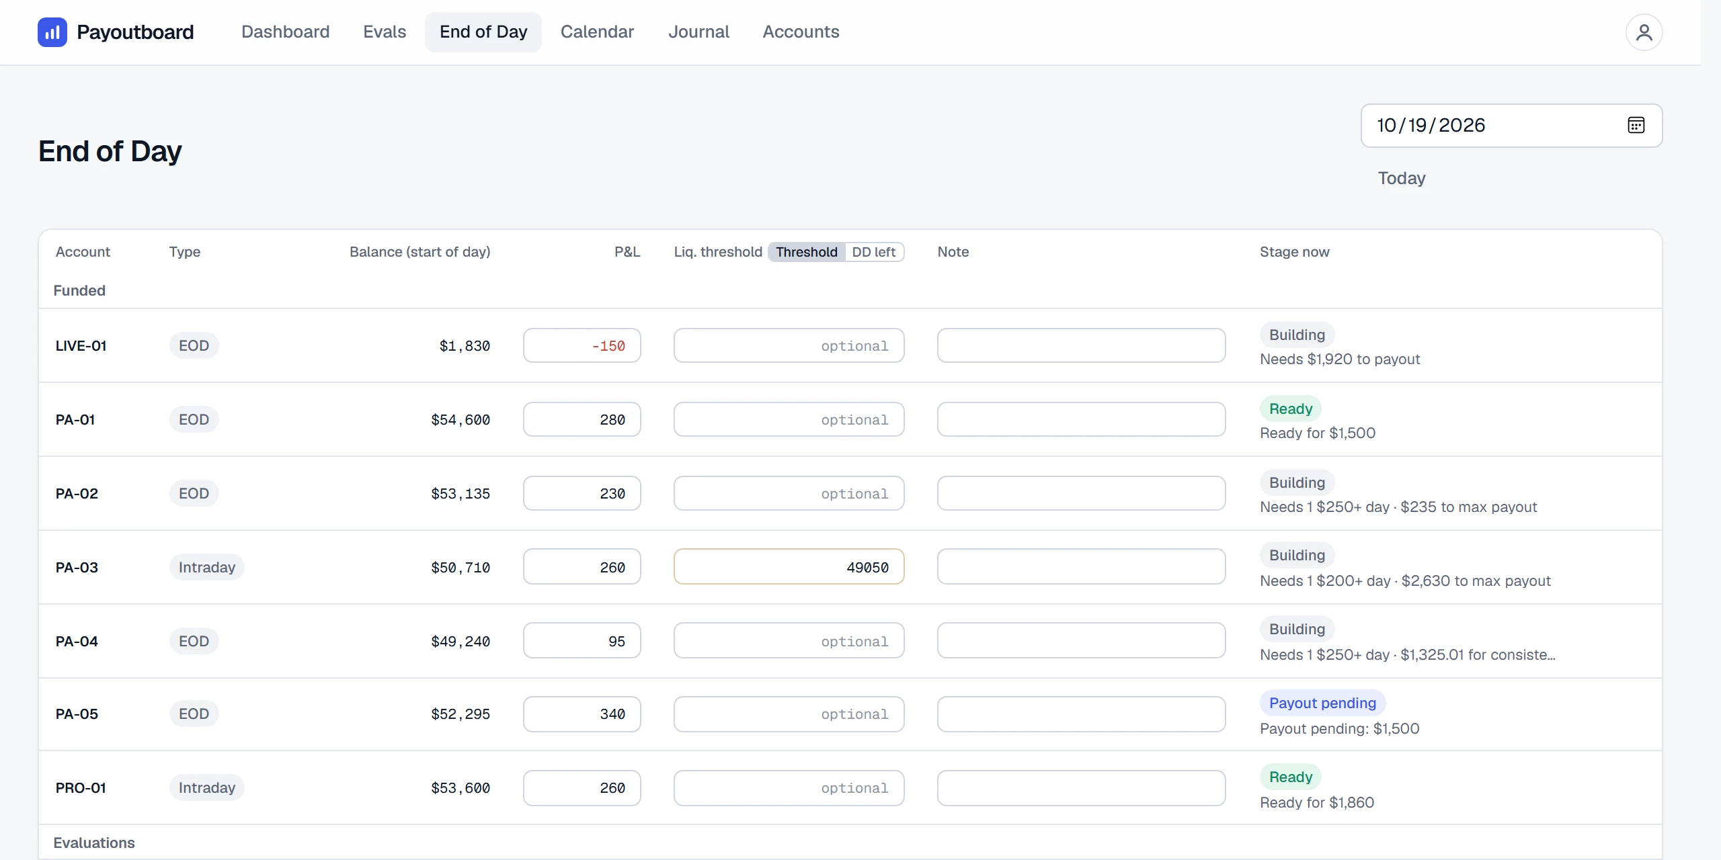Click the Building badge for LIVE-01
Image resolution: width=1721 pixels, height=860 pixels.
coord(1297,335)
